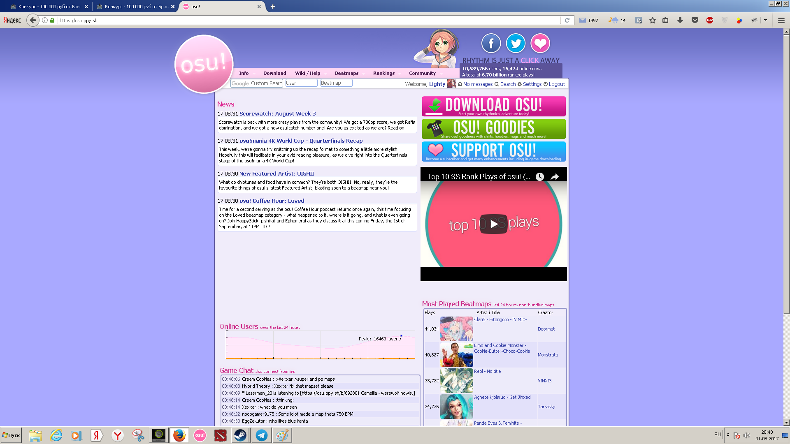Click the DOWNLOAD OSU! banner
The image size is (790, 444).
click(x=494, y=106)
